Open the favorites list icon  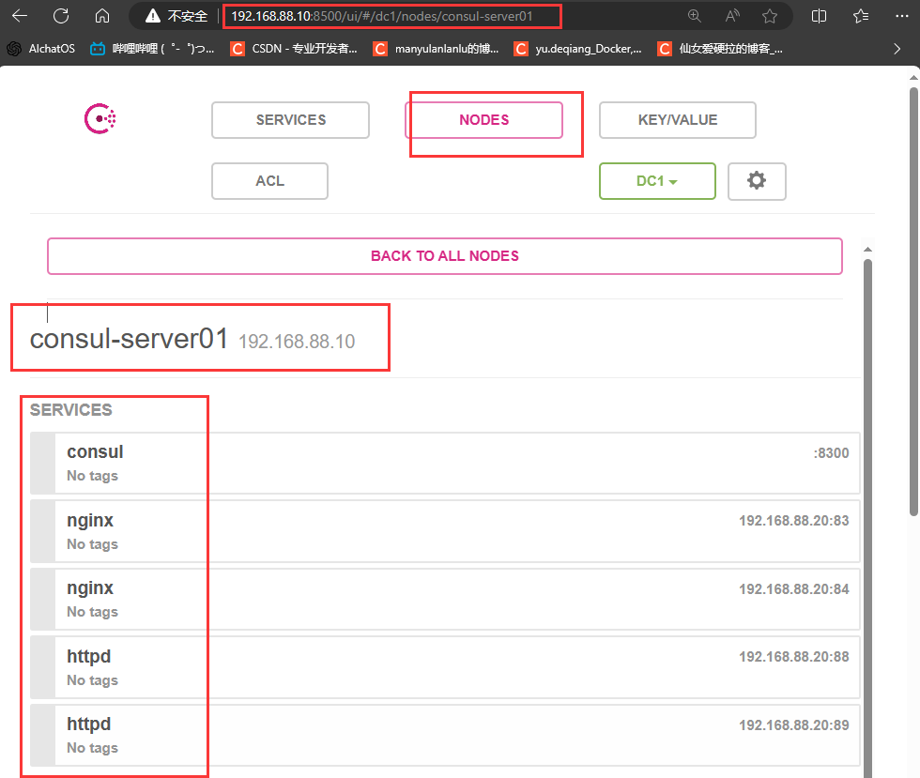coord(861,16)
